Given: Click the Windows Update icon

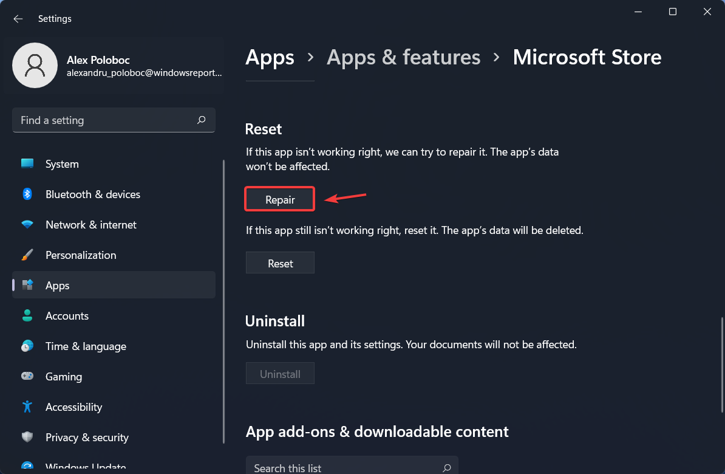Looking at the screenshot, I should pos(27,465).
